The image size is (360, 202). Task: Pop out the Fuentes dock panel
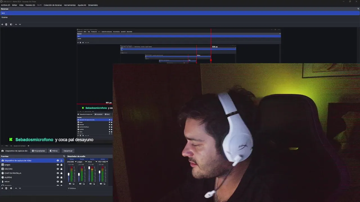coord(64,156)
